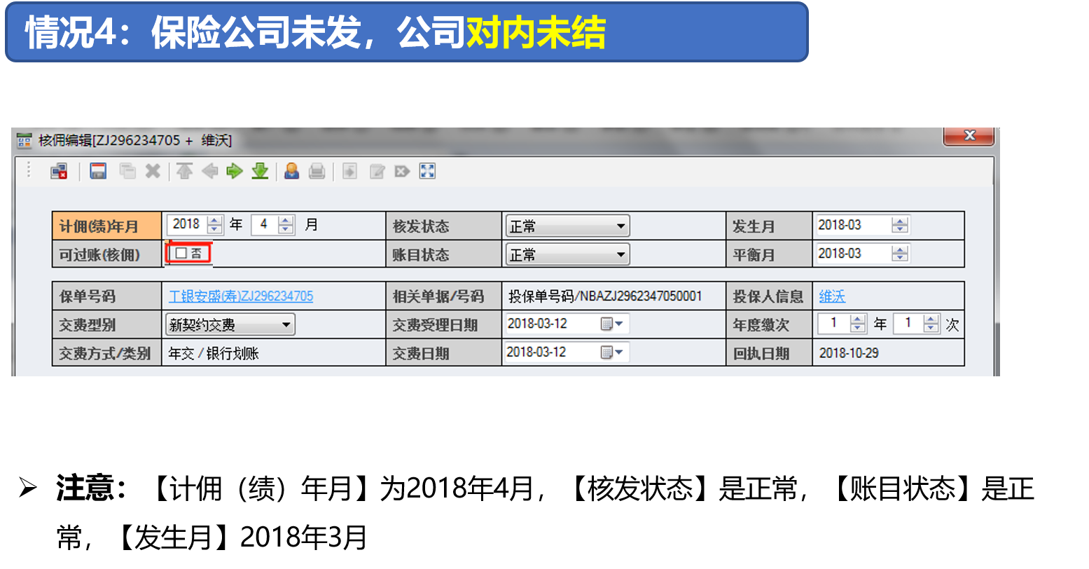Expand the 交费型别 dropdown showing 新契约交费
Screen dimensions: 1089x569
click(x=230, y=325)
